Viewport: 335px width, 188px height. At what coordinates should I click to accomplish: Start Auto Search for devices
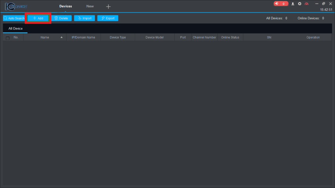14,18
